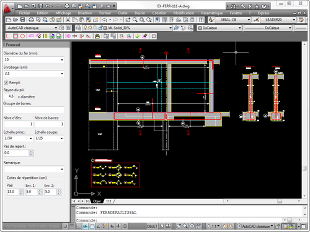Open Diamètre du fer dropdown

click(x=62, y=60)
